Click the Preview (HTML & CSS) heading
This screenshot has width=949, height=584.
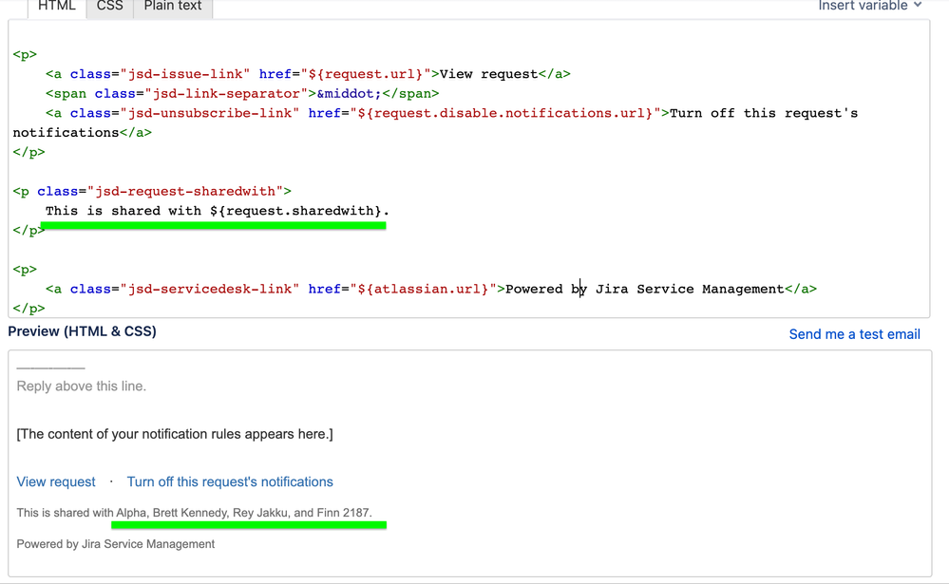point(83,331)
